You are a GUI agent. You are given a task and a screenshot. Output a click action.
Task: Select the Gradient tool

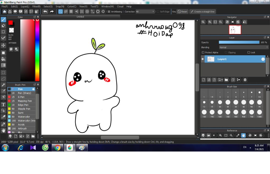pyautogui.click(x=3, y=65)
